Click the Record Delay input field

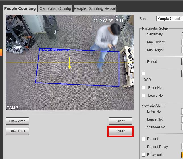[x=182, y=147]
